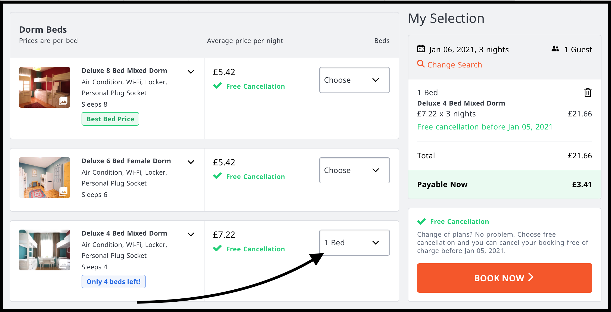Viewport: 611px width, 312px height.
Task: Open gallery icon on 6 Bed Female Dorm photo
Action: 63,191
